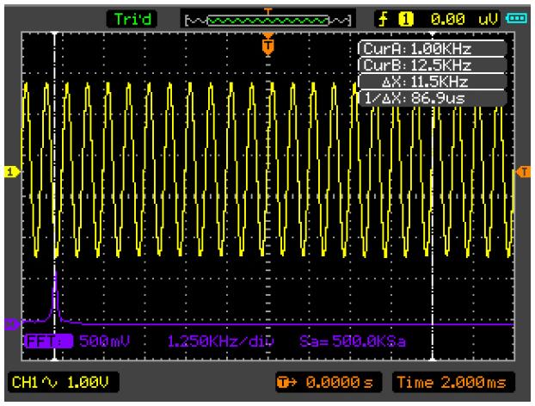Click the purple FFT label

[x=48, y=341]
